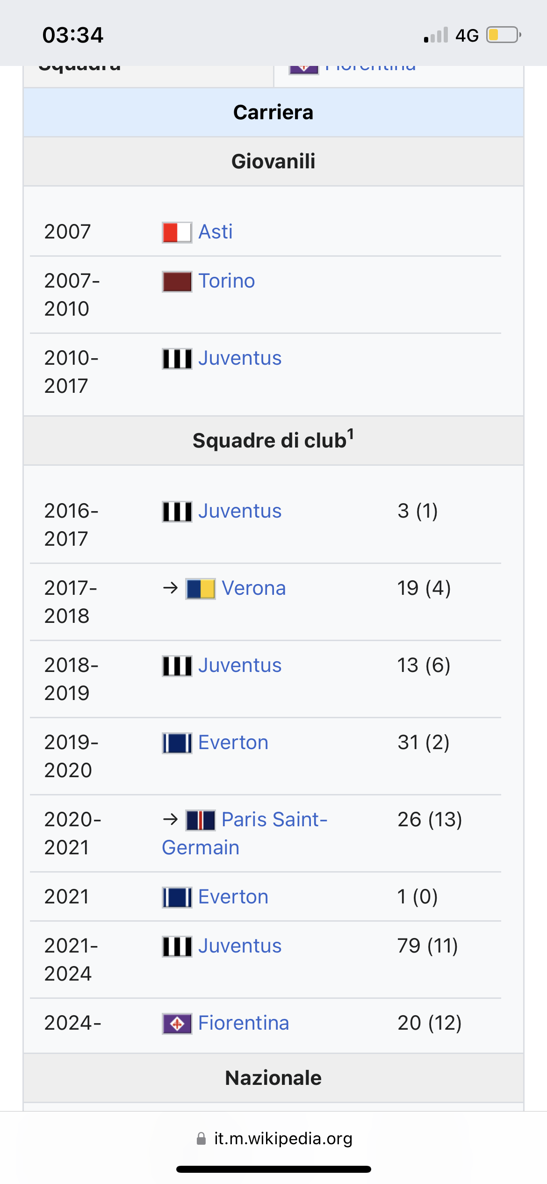Tap the battery indicator in the status bar
Screen dimensions: 547x1184
(x=504, y=35)
